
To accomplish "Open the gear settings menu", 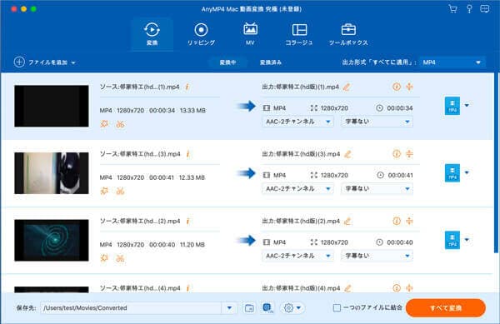I will coord(292,307).
